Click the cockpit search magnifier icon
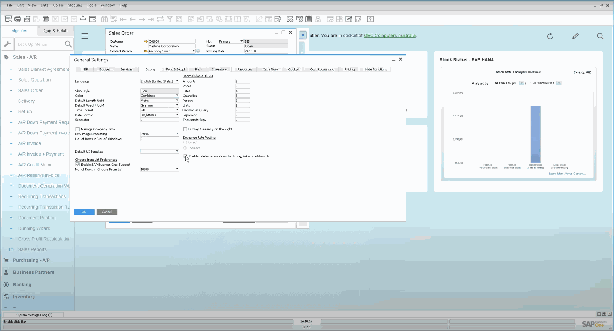This screenshot has height=331, width=614. (x=600, y=36)
